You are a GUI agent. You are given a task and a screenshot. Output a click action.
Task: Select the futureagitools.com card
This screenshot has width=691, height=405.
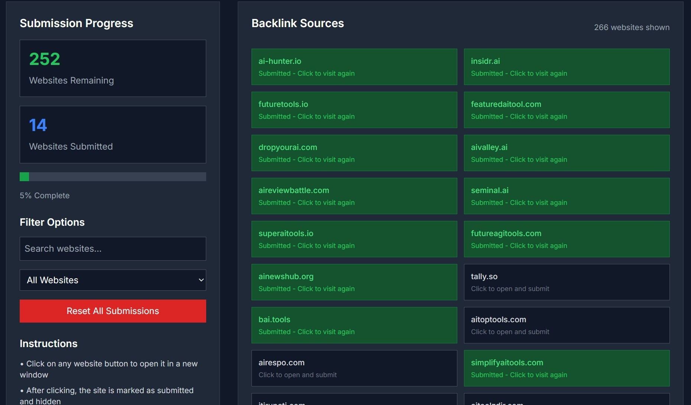click(567, 239)
